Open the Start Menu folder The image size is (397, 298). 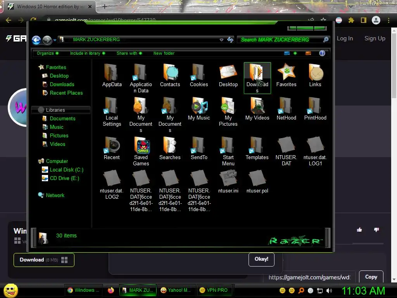pyautogui.click(x=228, y=151)
